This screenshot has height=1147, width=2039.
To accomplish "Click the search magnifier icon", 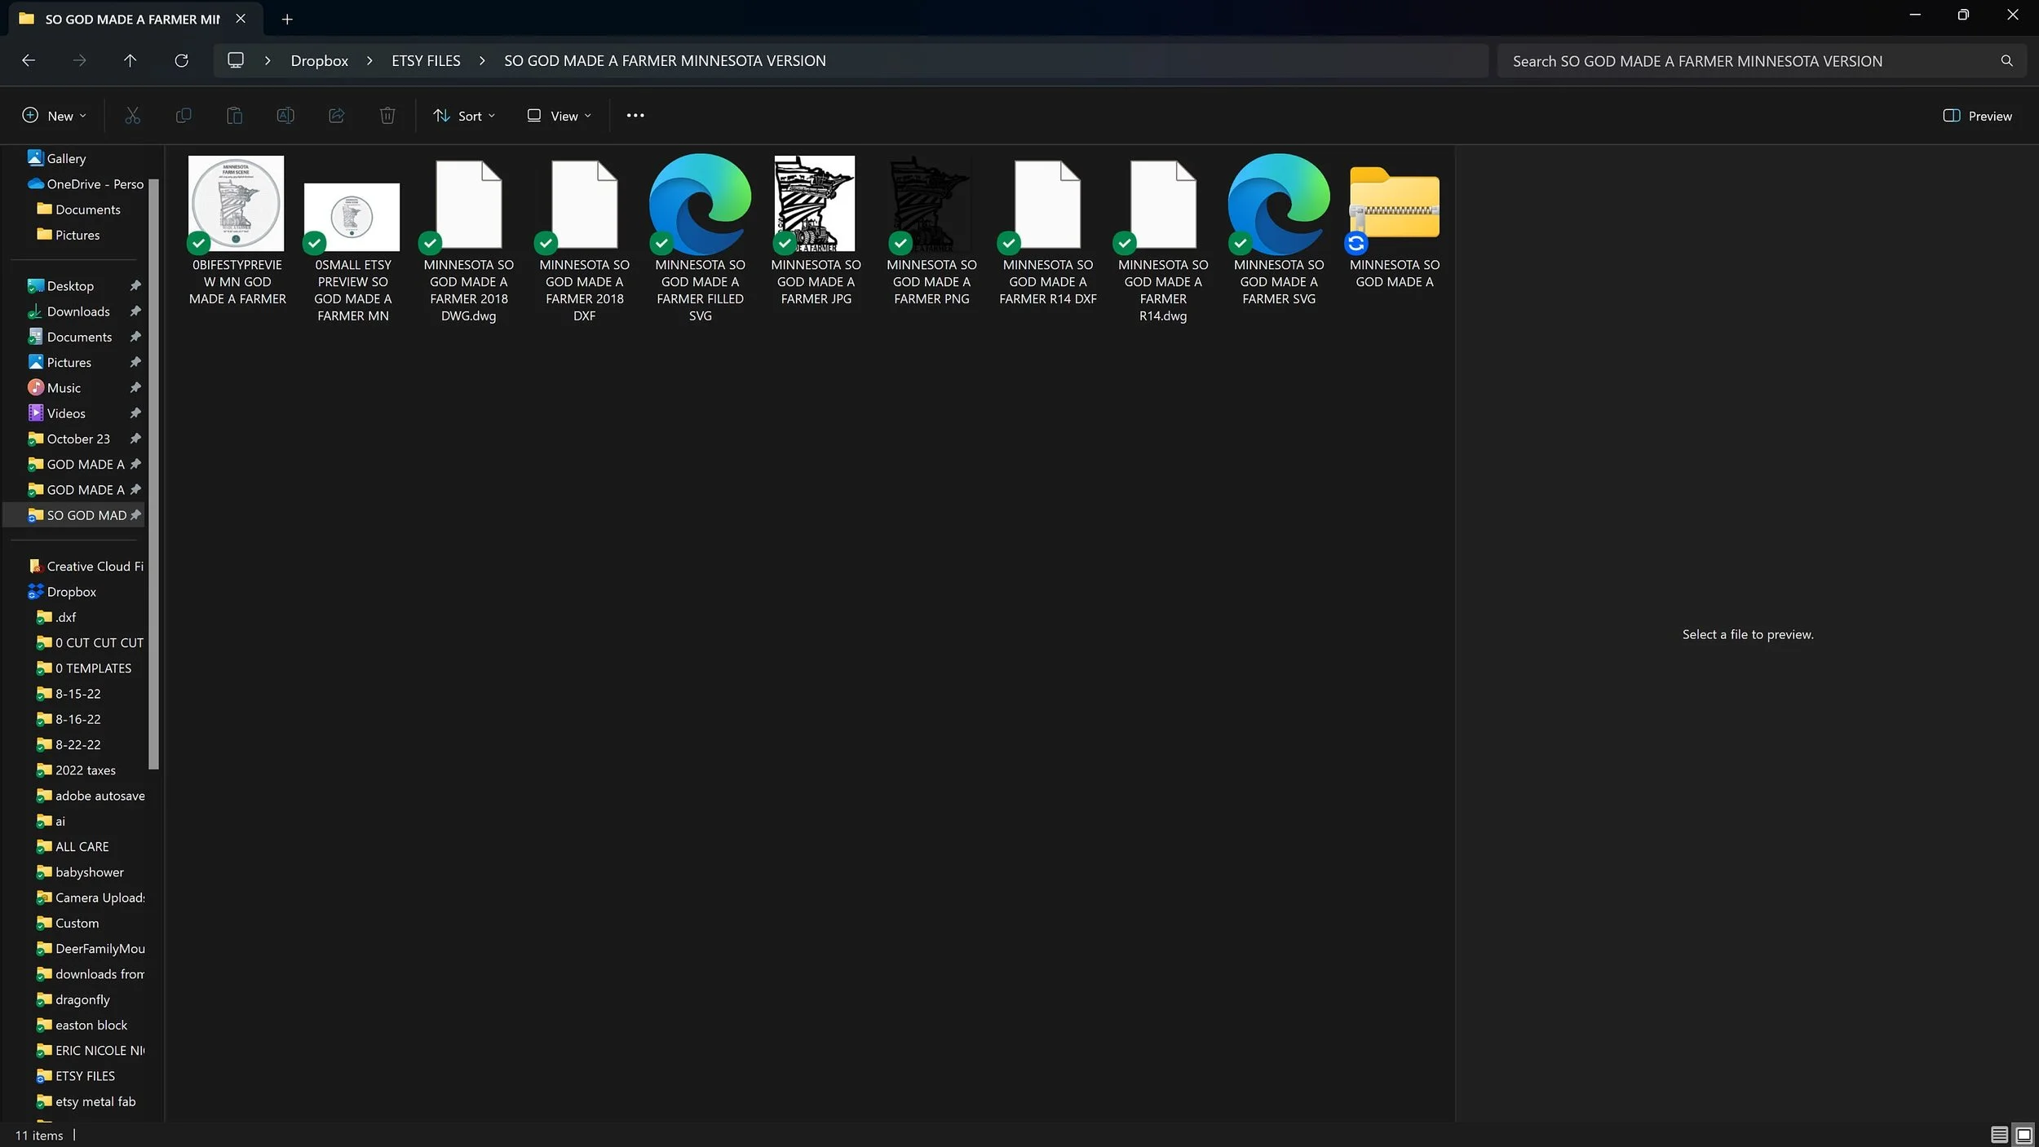I will (x=2006, y=61).
